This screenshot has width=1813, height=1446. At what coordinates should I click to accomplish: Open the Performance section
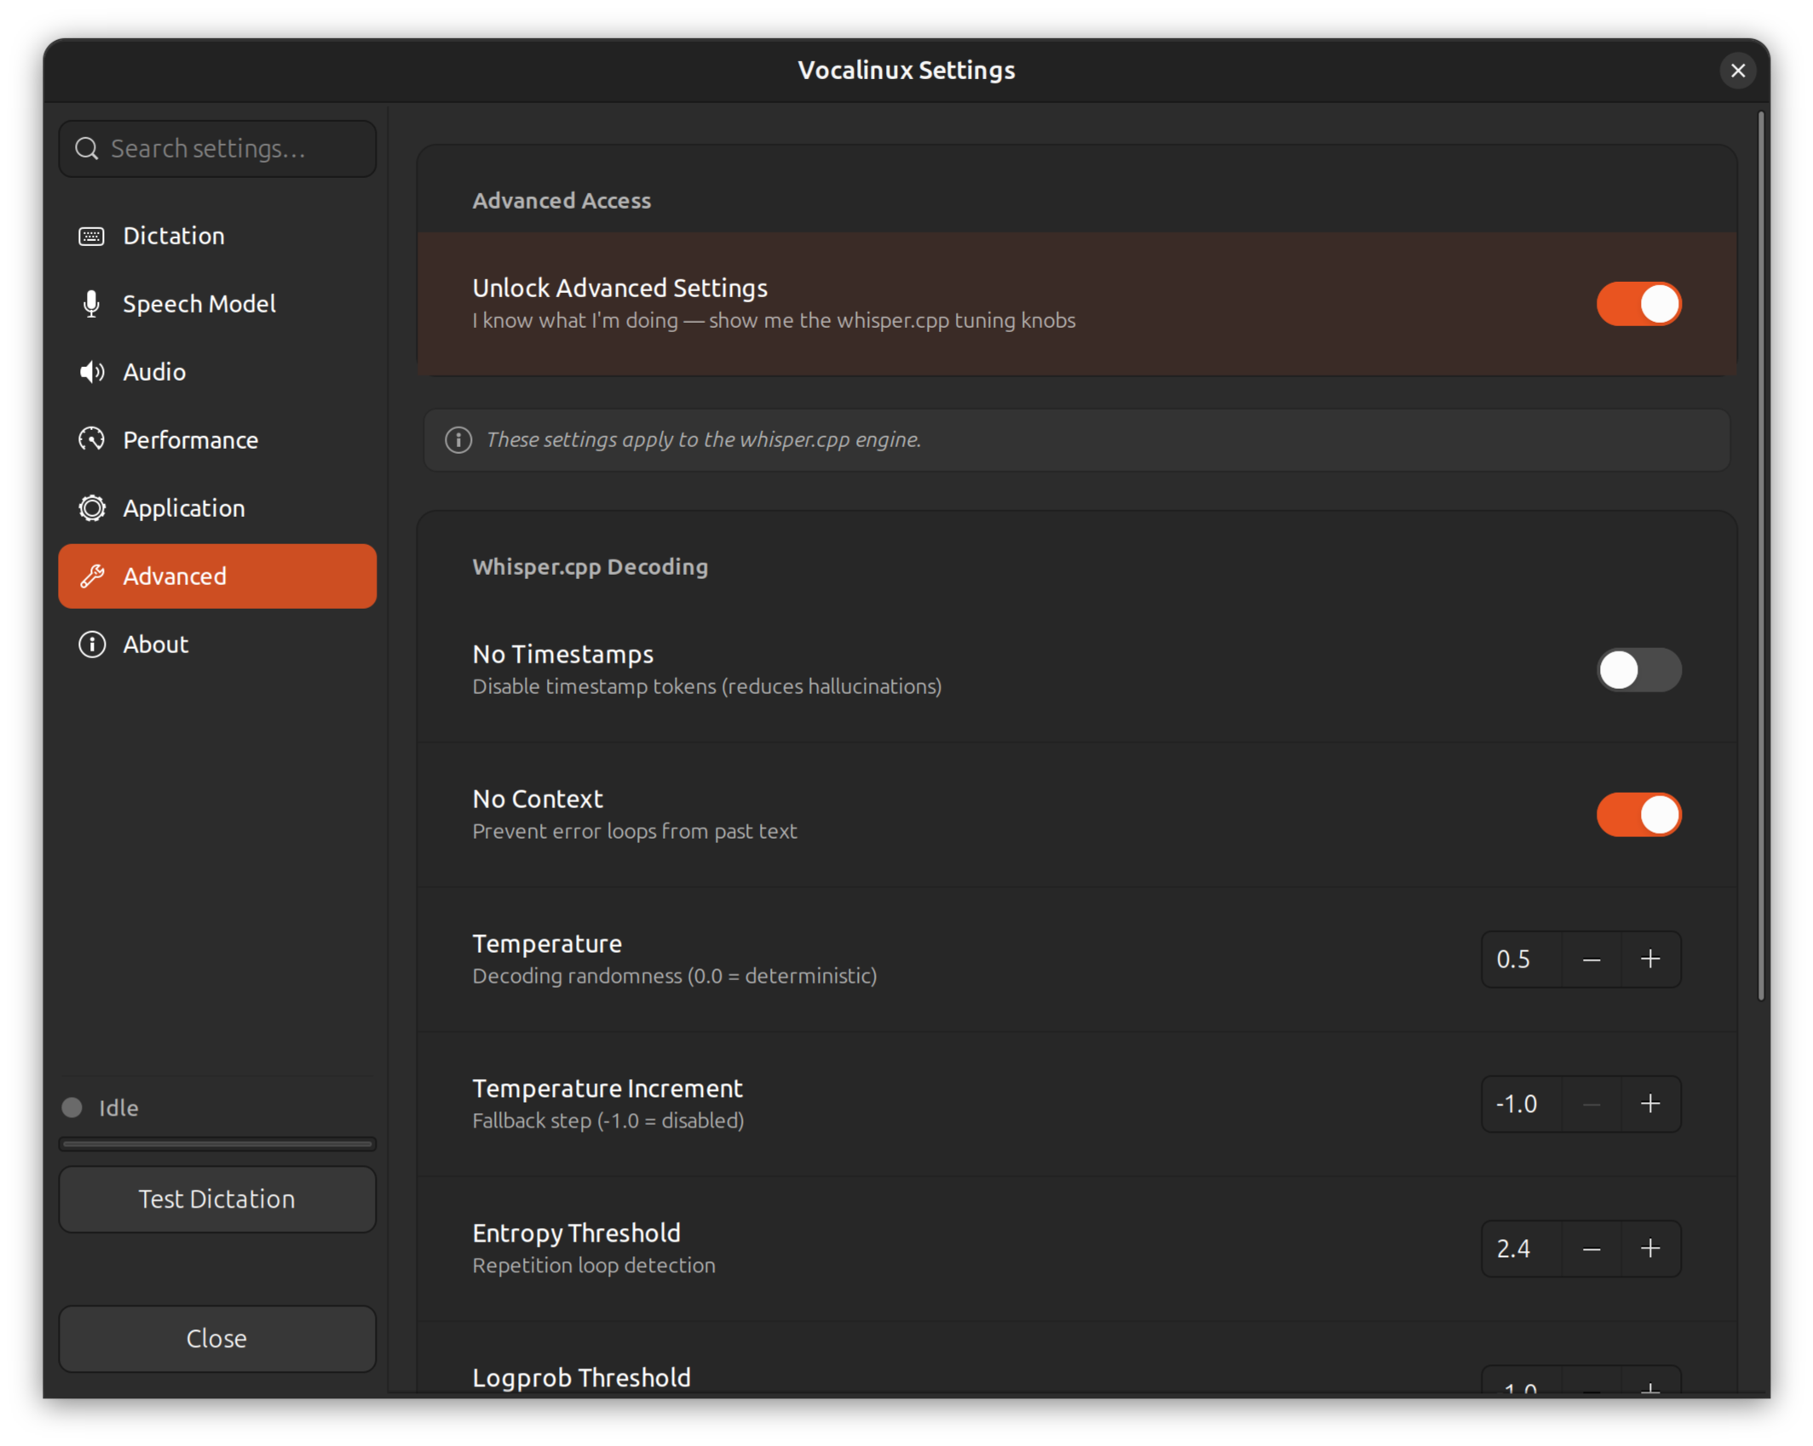point(217,440)
